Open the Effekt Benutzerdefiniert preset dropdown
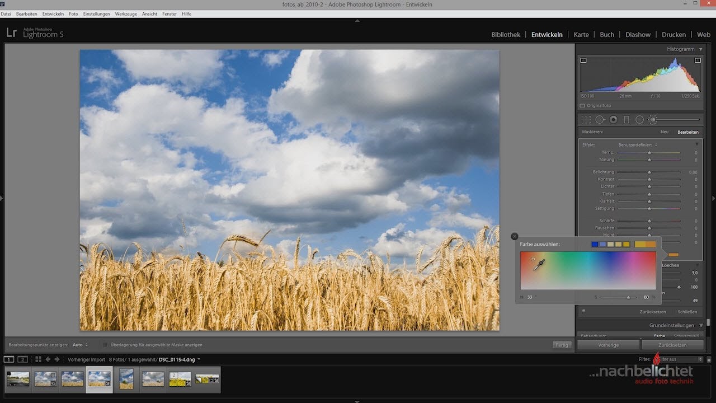716x403 pixels. pos(638,145)
